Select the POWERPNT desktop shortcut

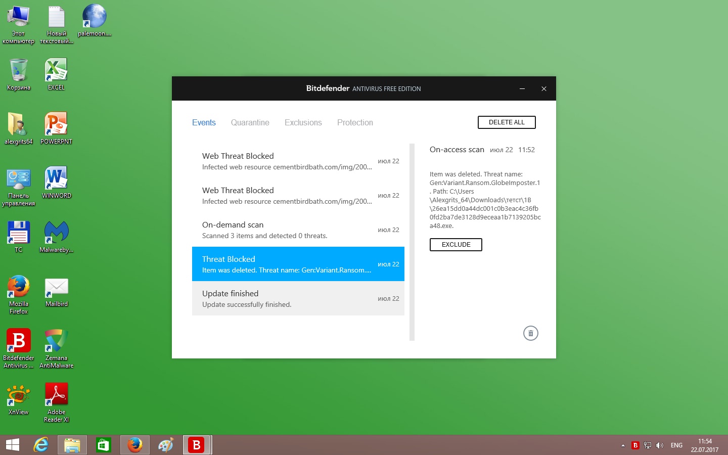[x=56, y=128]
